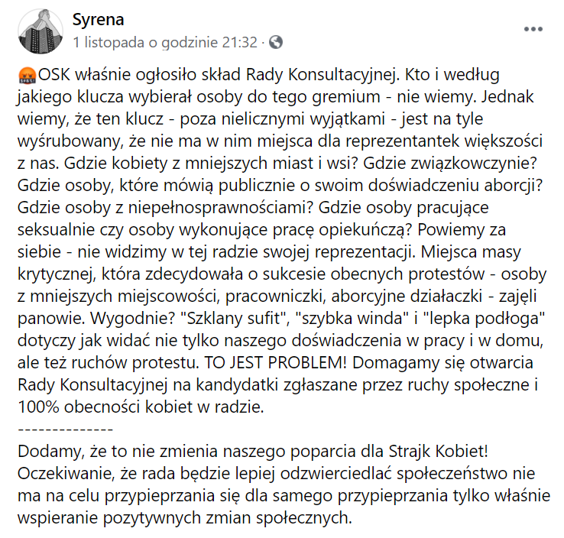The image size is (564, 538).
Task: Open the post timestamp 1 listopada link
Action: 164,42
